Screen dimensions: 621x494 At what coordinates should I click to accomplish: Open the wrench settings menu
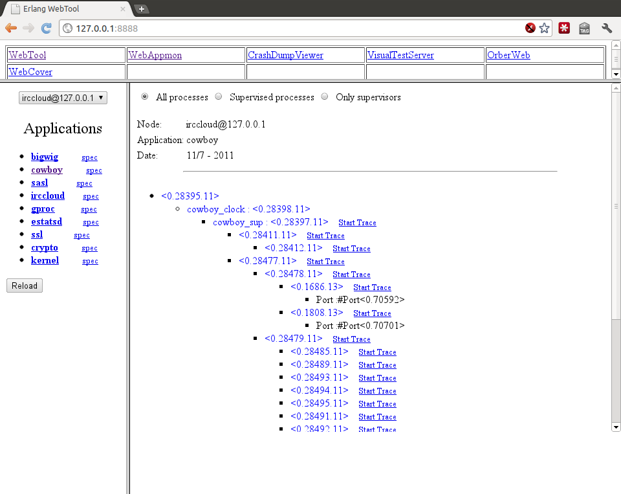(x=607, y=28)
